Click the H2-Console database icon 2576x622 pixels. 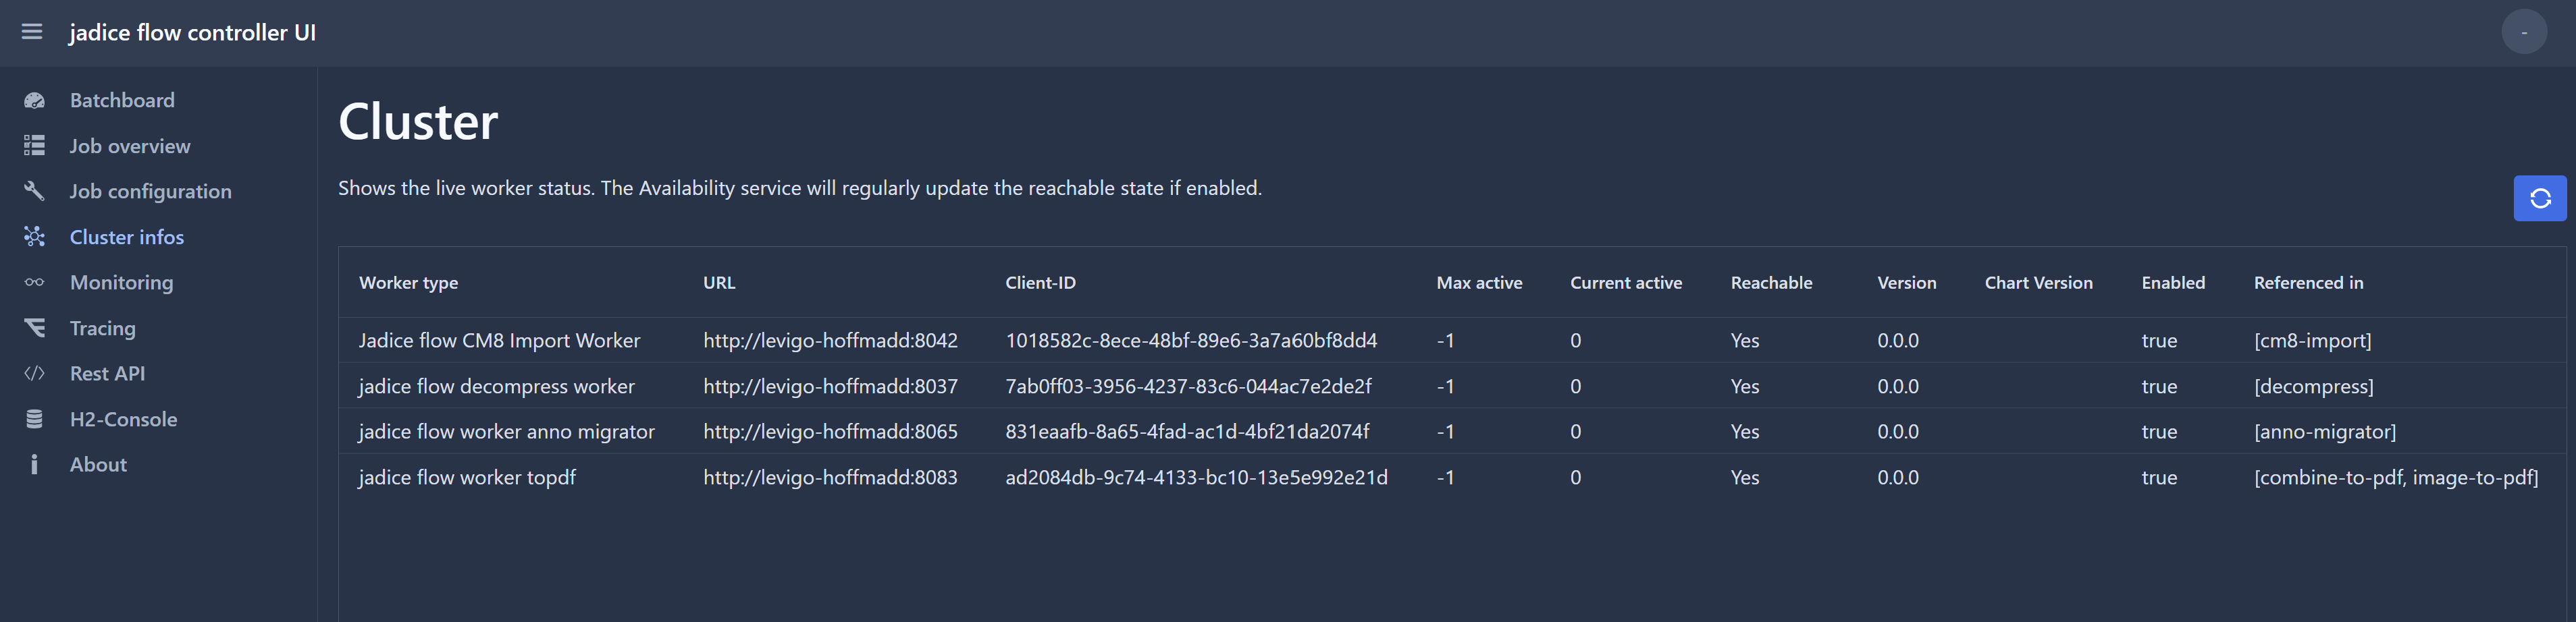[34, 420]
